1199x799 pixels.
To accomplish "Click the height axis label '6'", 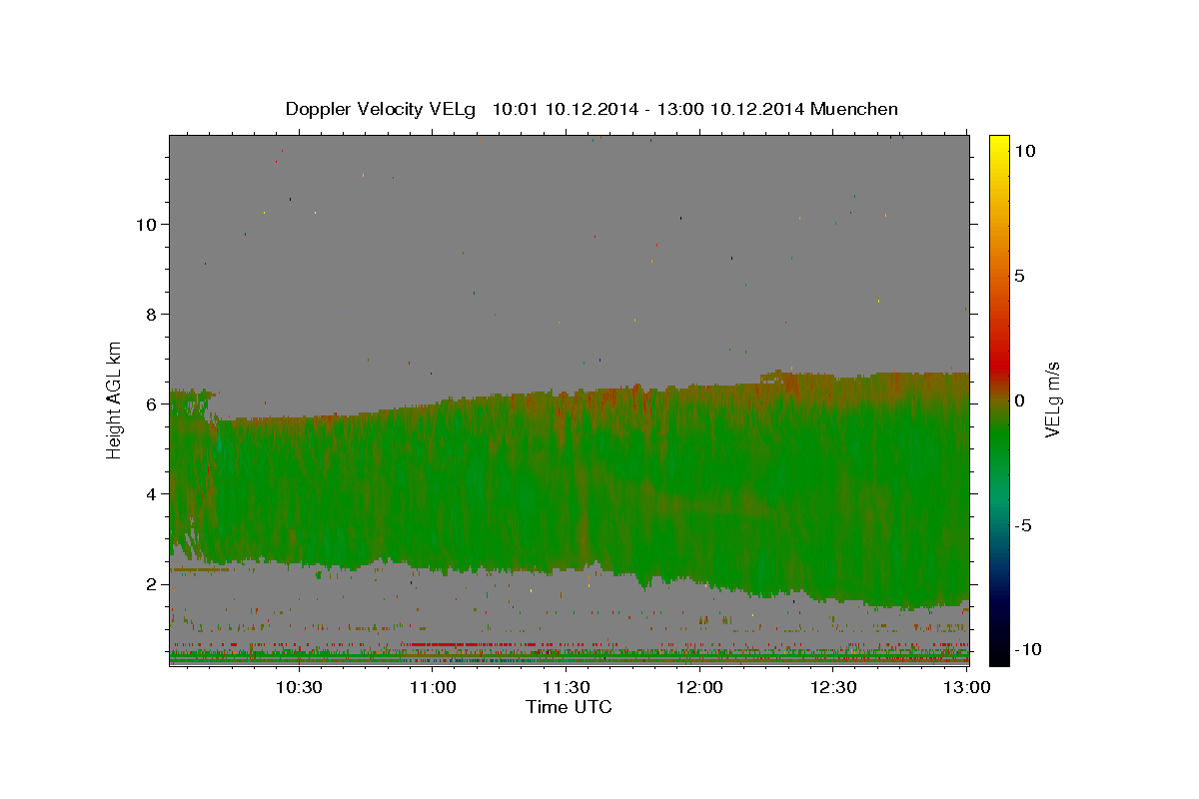I will [x=152, y=403].
